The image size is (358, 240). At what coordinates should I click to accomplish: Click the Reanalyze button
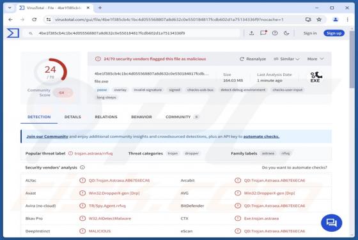253,59
